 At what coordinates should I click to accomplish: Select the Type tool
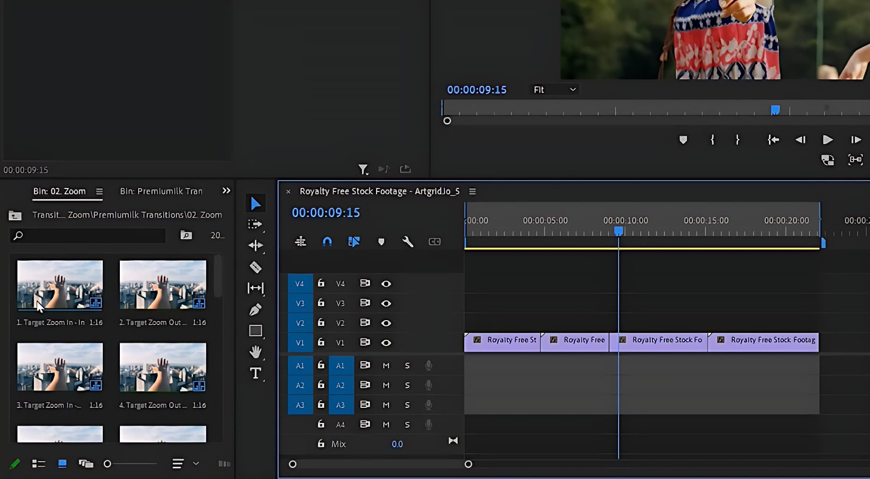(x=255, y=373)
